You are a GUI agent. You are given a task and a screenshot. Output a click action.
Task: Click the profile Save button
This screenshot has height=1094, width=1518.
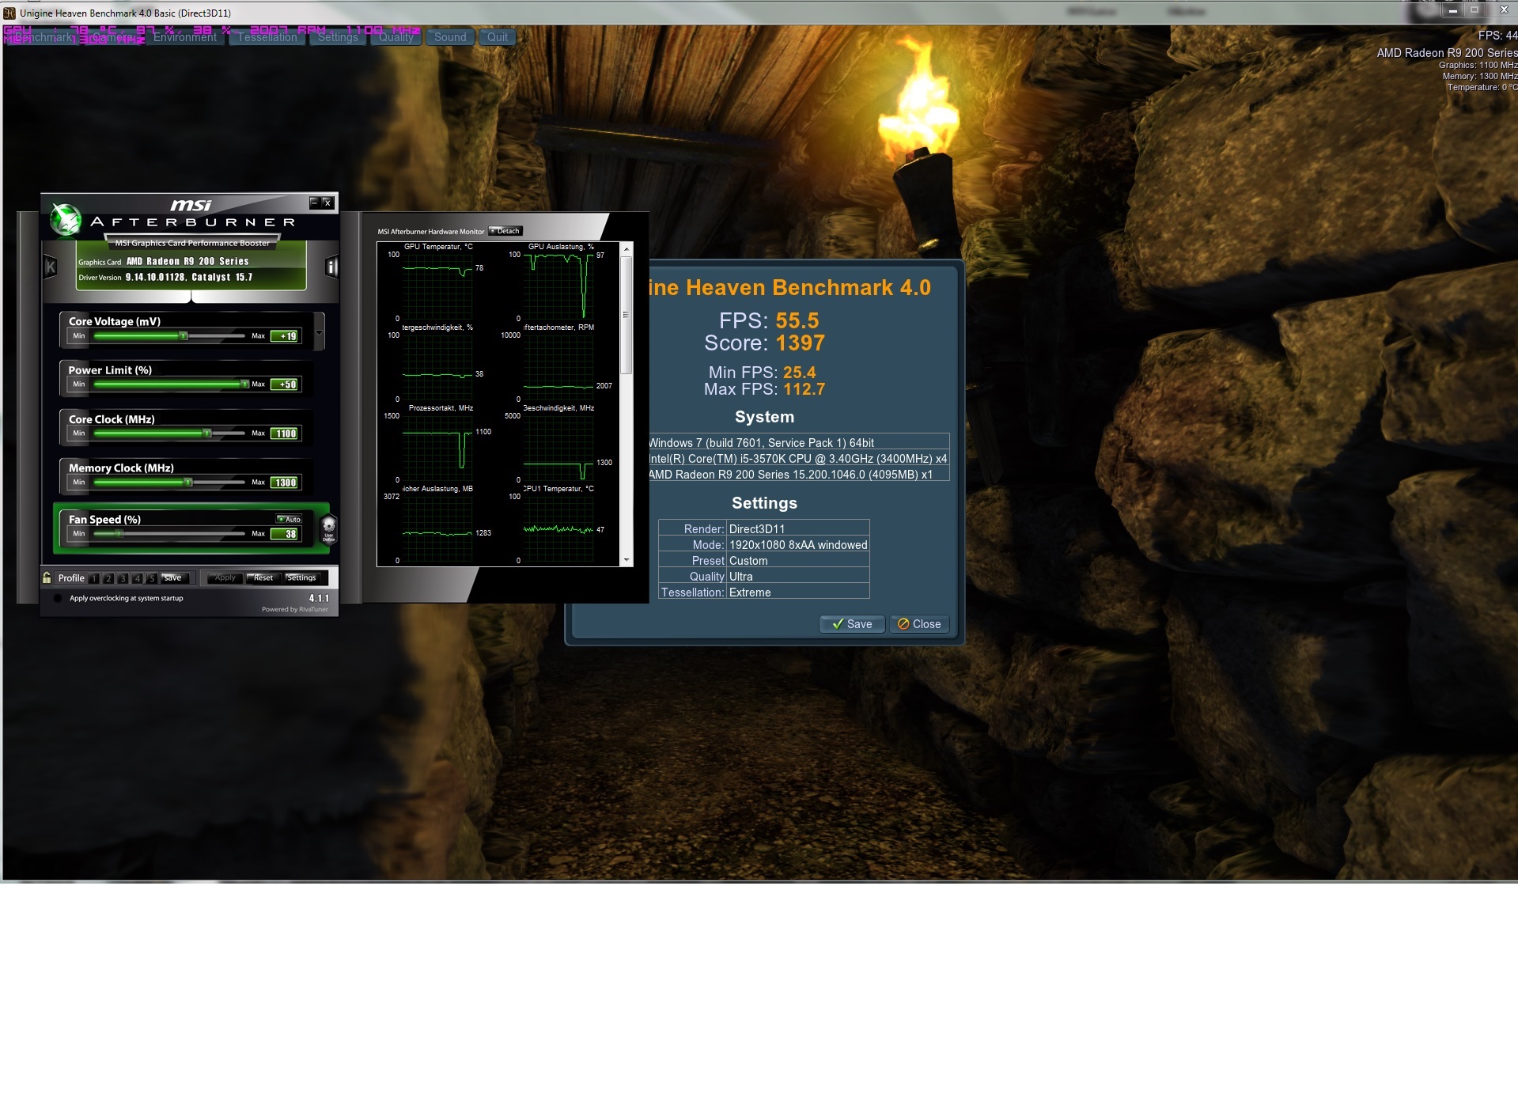click(x=173, y=577)
